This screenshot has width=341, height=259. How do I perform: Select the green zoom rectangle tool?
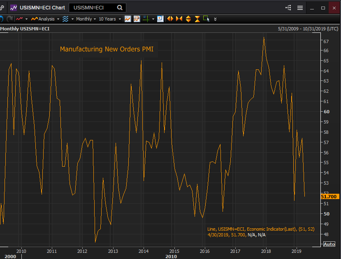coord(206,19)
